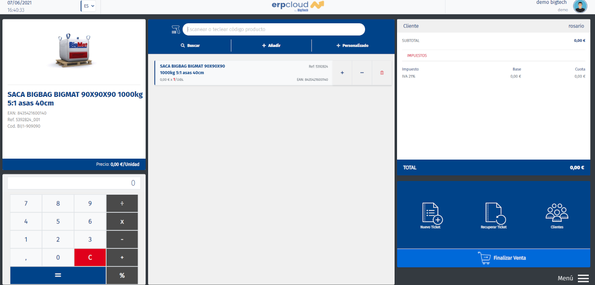Decrease quantity with minus icon on product line
This screenshot has width=595, height=285.
362,73
